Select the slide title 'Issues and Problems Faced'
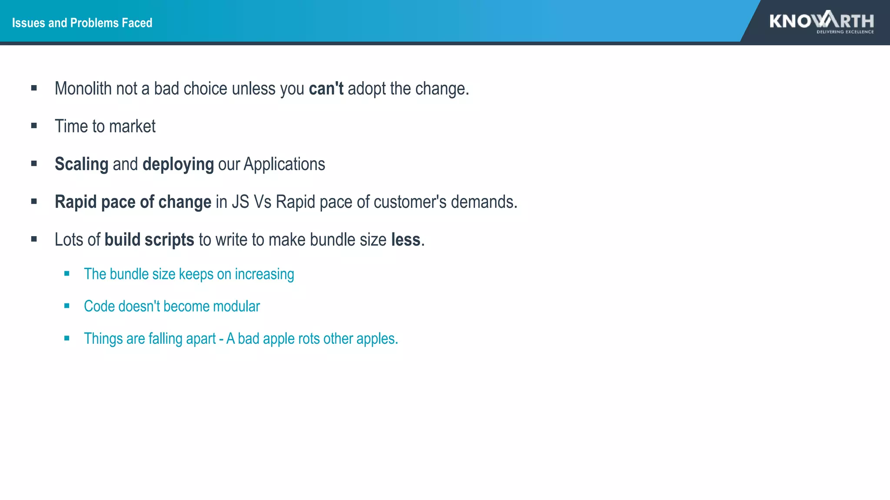Screen dimensions: 890x500 [82, 23]
